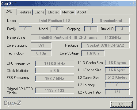Viewport: 137px width, 110px height.
Task: Click the OK button
Action: tap(121, 104)
